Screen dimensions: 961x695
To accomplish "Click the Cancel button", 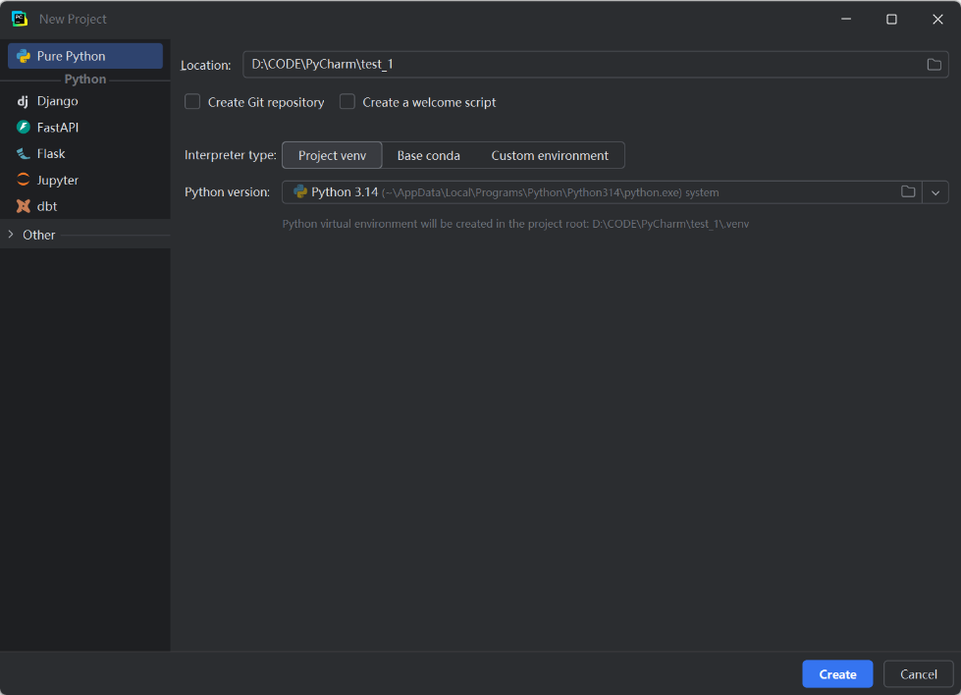I will [x=918, y=674].
